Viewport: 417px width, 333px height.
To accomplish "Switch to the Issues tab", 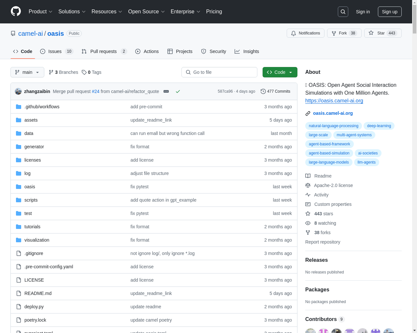I will click(x=57, y=51).
